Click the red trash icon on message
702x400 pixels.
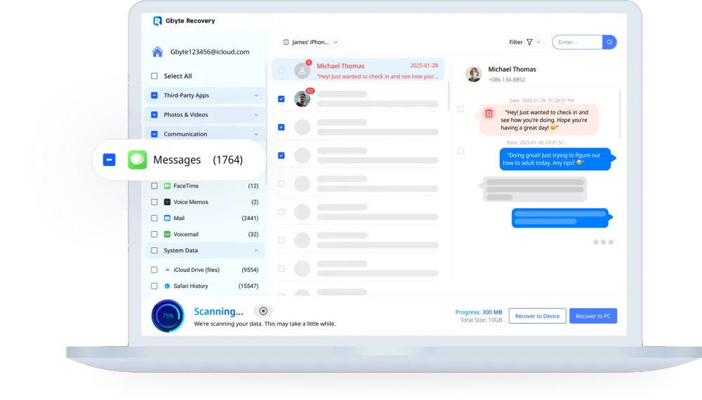click(x=489, y=113)
